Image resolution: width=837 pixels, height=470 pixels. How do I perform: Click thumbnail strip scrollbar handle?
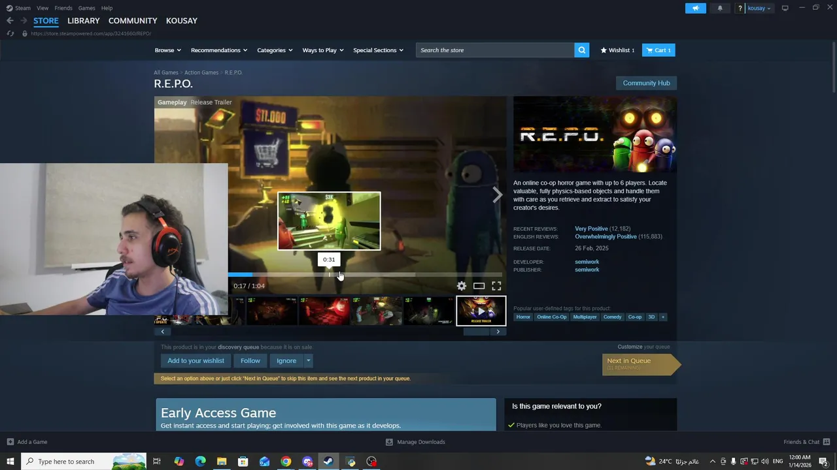pyautogui.click(x=476, y=332)
